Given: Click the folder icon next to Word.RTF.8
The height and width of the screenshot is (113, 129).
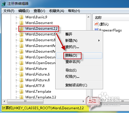Looking at the screenshot, I should tap(21, 86).
